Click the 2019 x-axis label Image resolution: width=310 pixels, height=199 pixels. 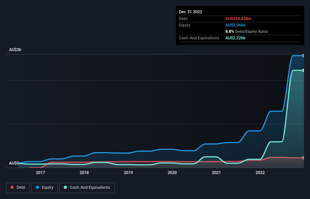tap(128, 173)
